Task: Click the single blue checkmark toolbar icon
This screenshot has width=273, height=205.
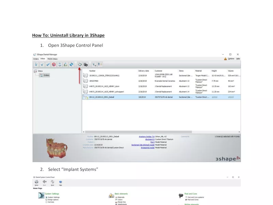Action: [42, 65]
